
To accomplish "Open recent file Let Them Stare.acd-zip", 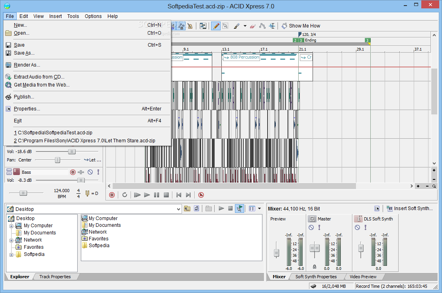I will [87, 141].
